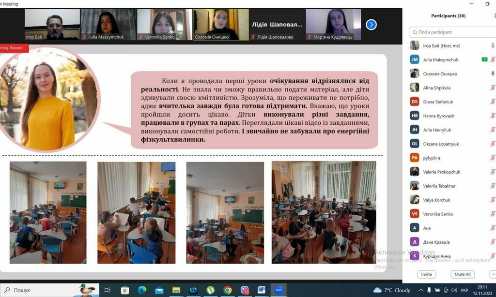Open Google Chrome from the taskbar
The height and width of the screenshot is (297, 496).
tap(227, 290)
